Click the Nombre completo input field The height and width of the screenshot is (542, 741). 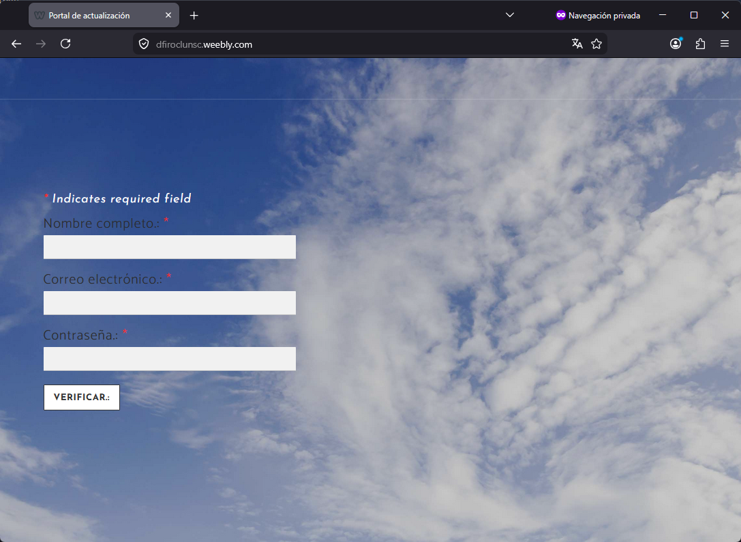coord(169,247)
